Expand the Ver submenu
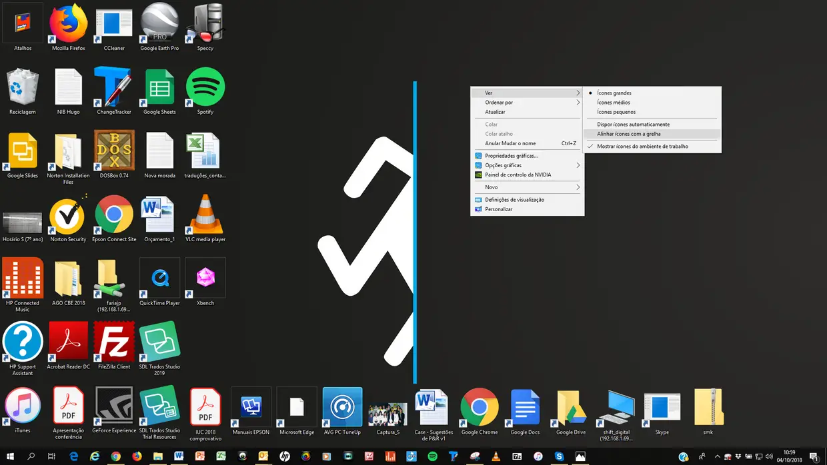The height and width of the screenshot is (465, 827). 527,93
